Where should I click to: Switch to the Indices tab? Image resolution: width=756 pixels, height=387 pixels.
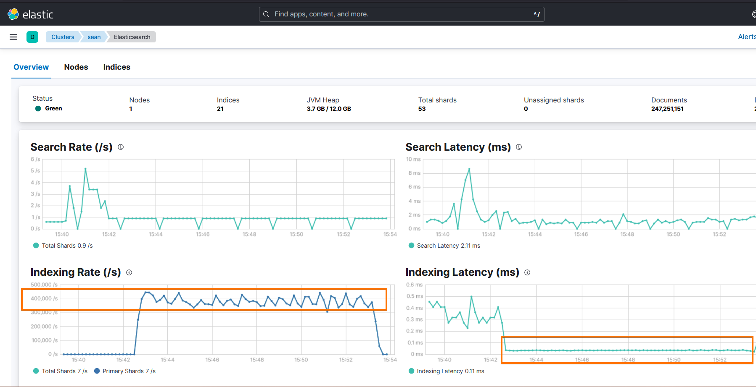point(117,67)
